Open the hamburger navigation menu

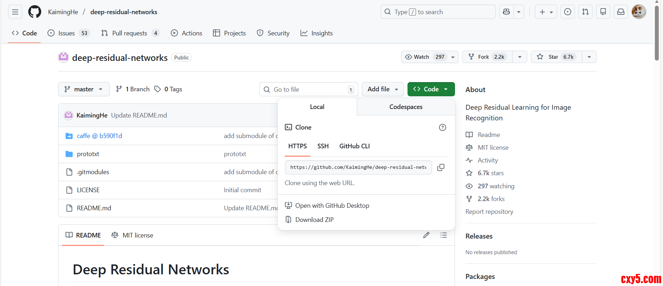(x=15, y=12)
